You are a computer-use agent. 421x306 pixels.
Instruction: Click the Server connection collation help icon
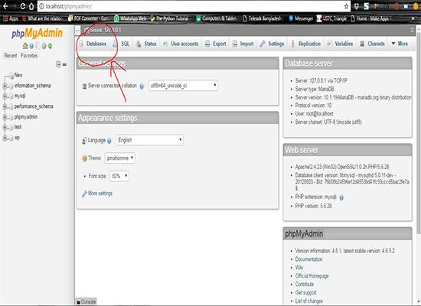tap(142, 86)
